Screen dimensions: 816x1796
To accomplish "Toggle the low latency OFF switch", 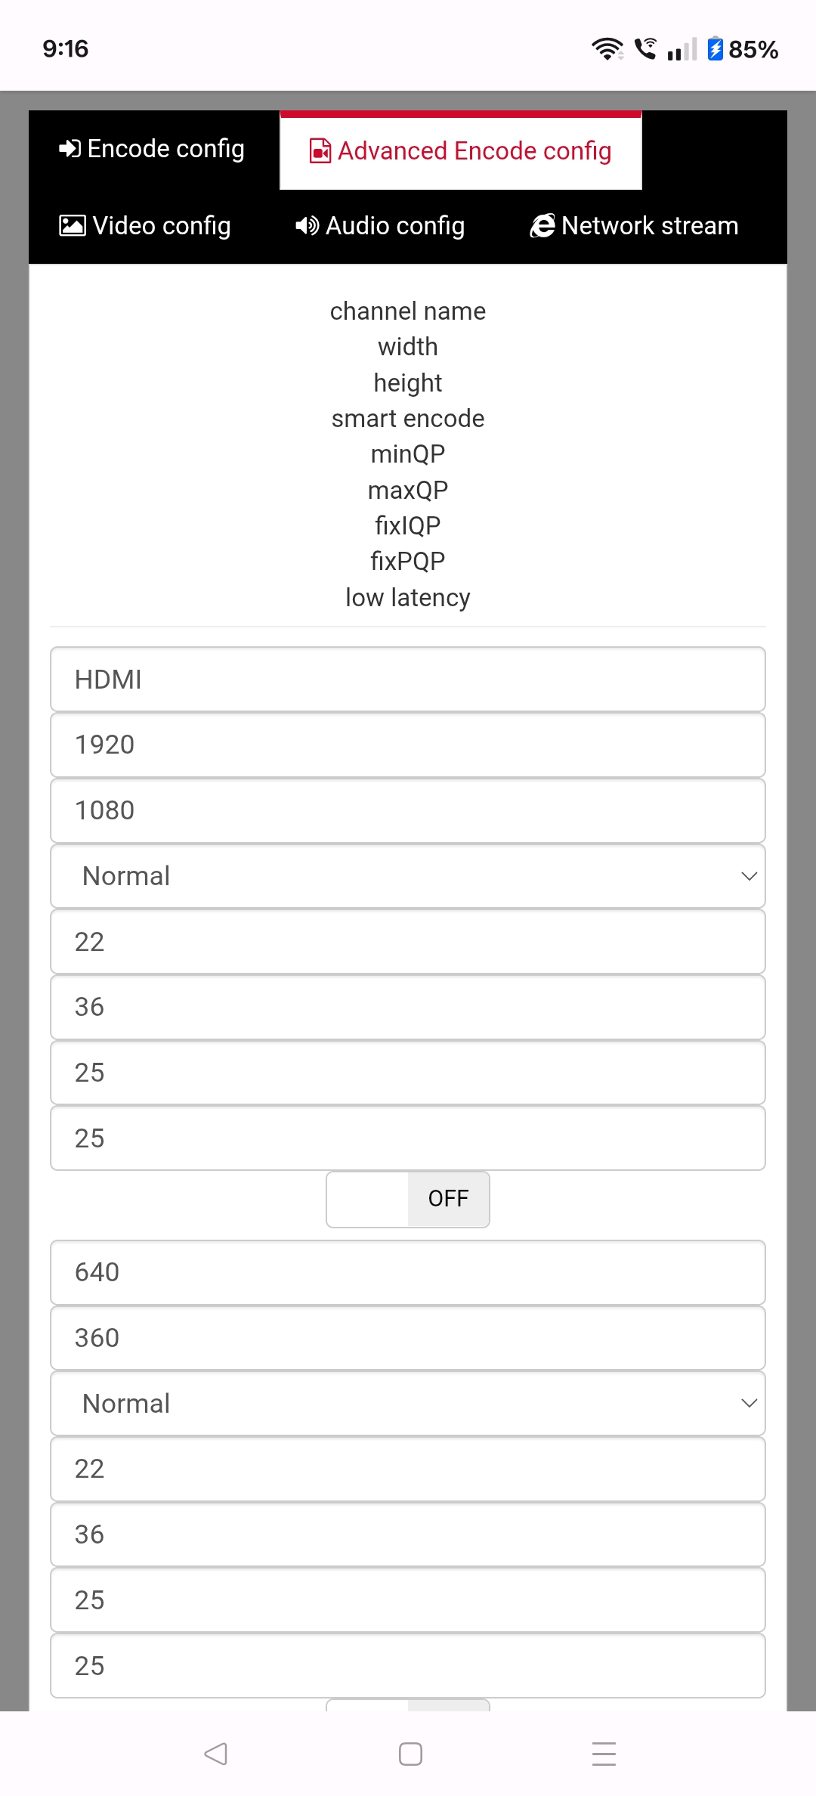I will 408,1199.
